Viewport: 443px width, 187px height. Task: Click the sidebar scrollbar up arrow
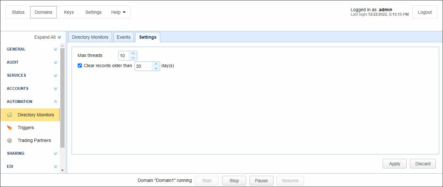click(x=62, y=46)
